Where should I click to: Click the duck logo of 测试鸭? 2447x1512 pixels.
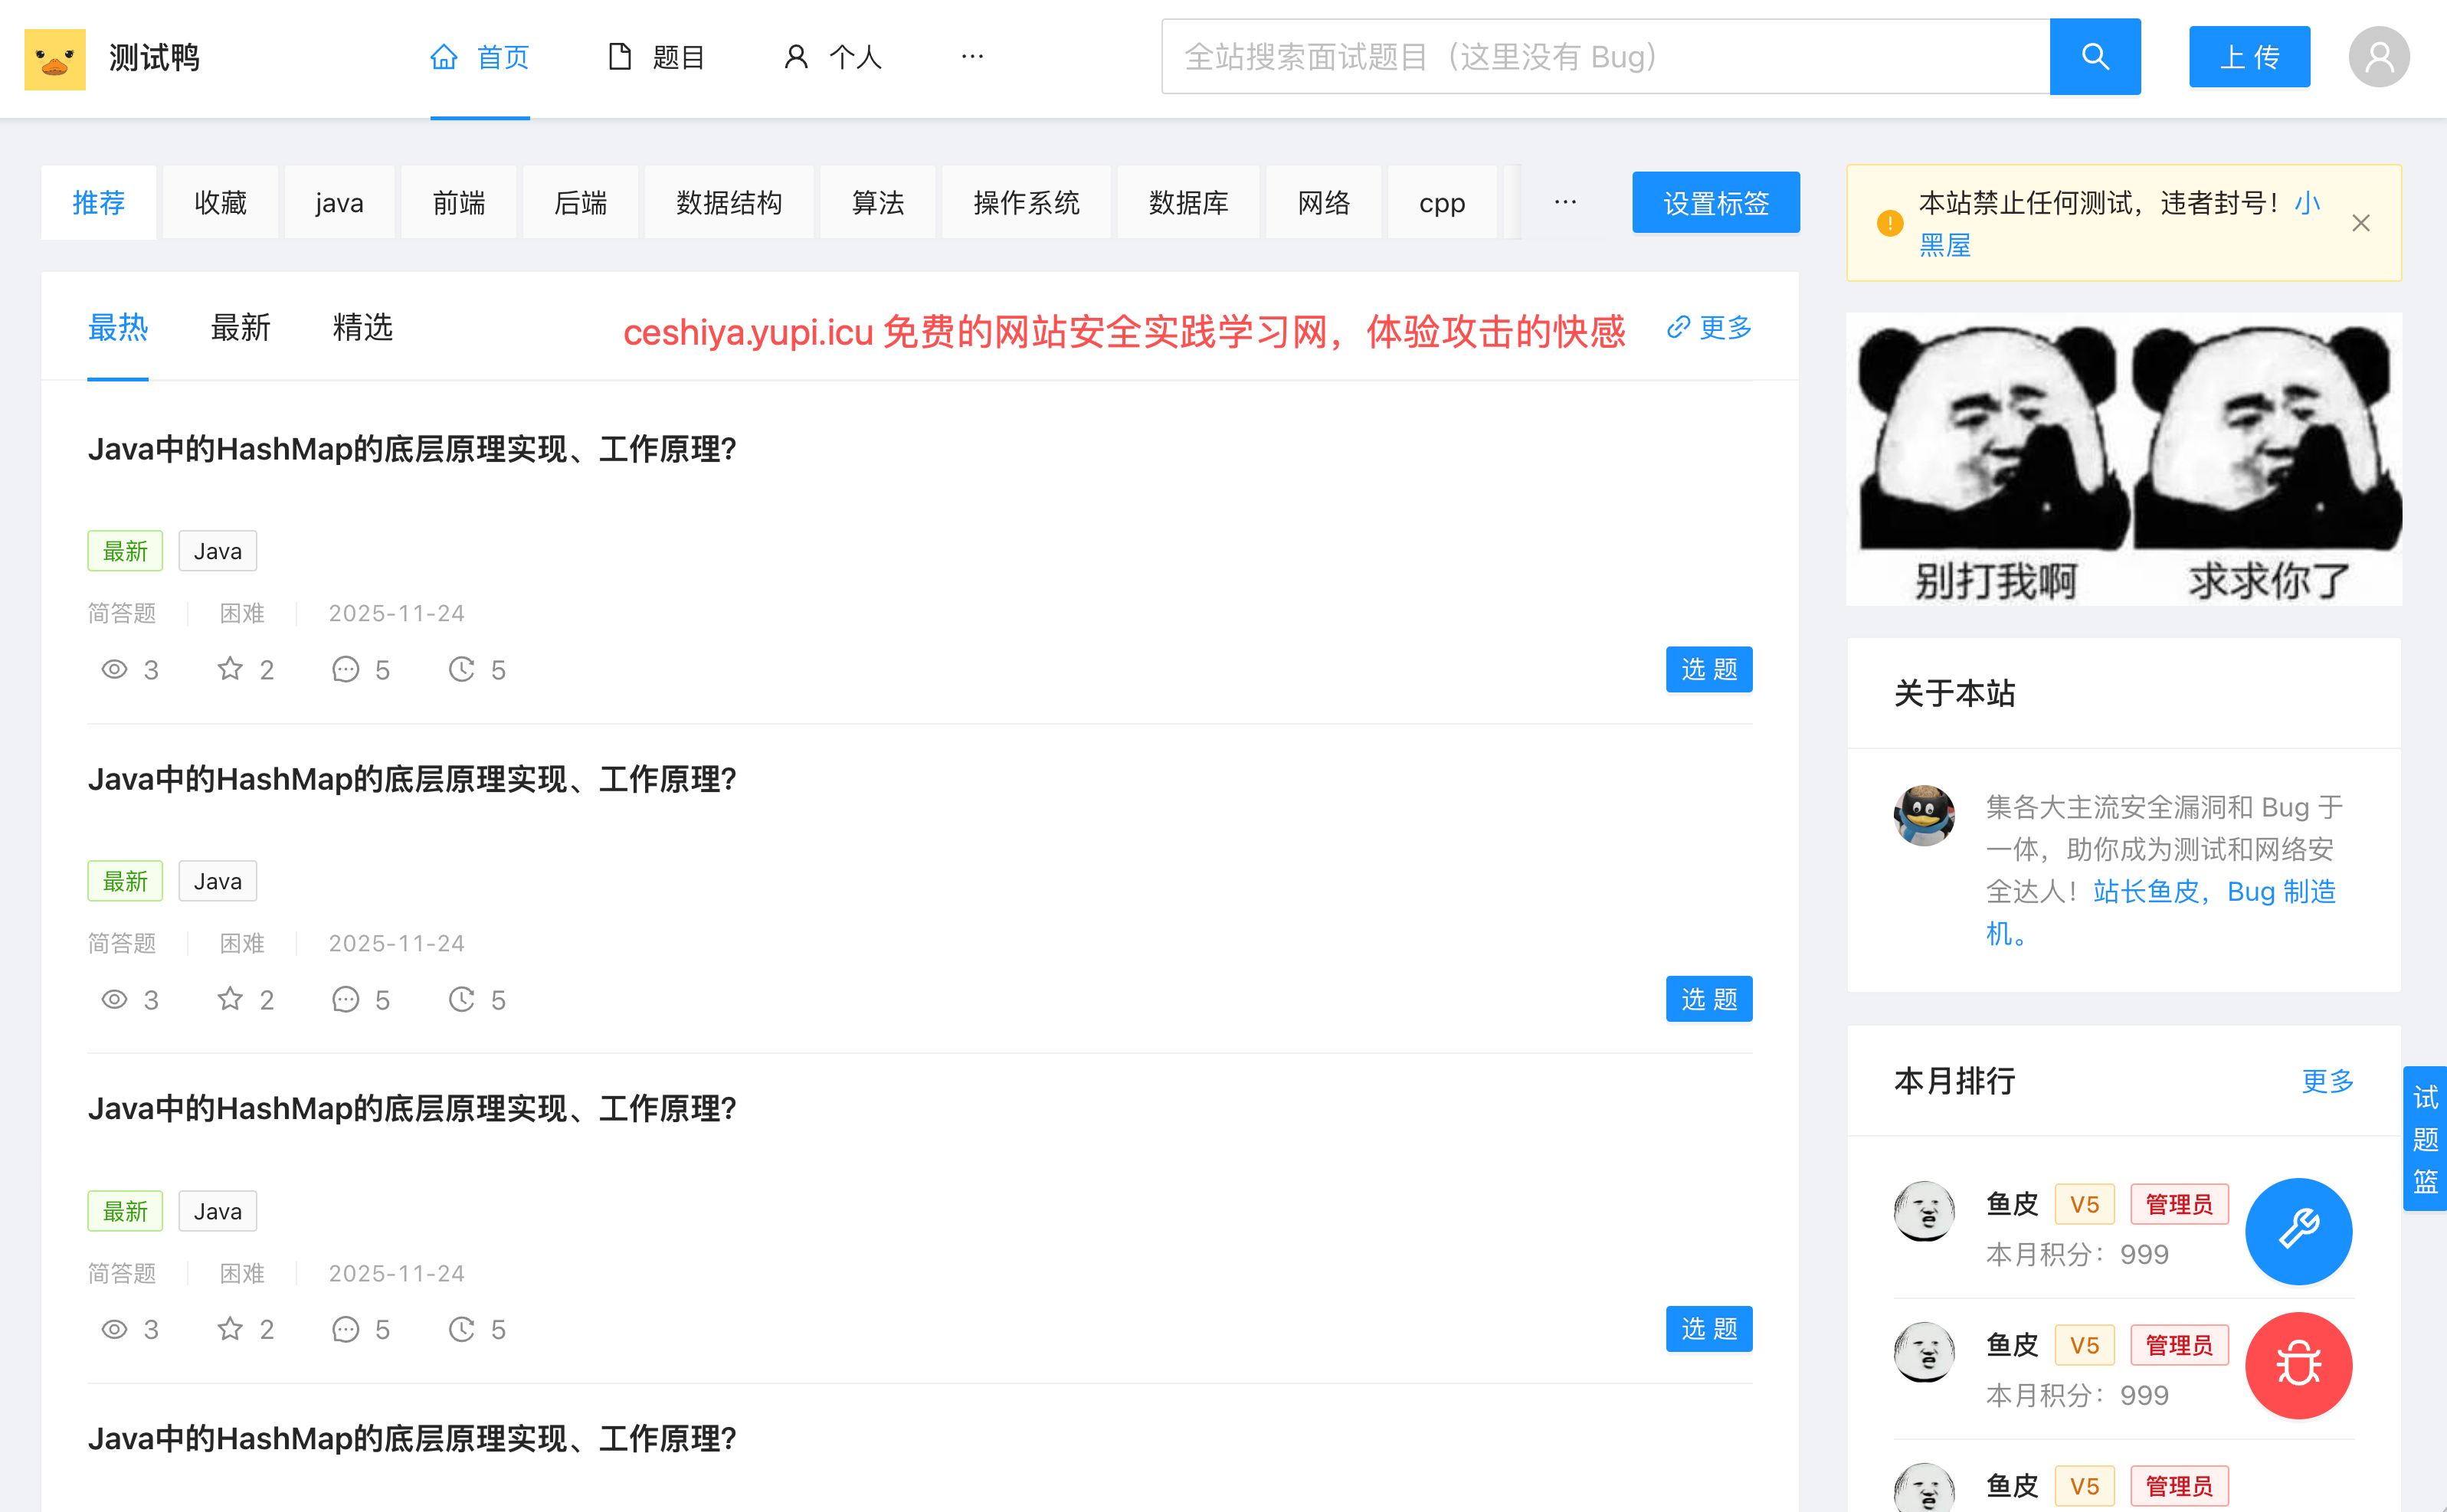click(55, 59)
